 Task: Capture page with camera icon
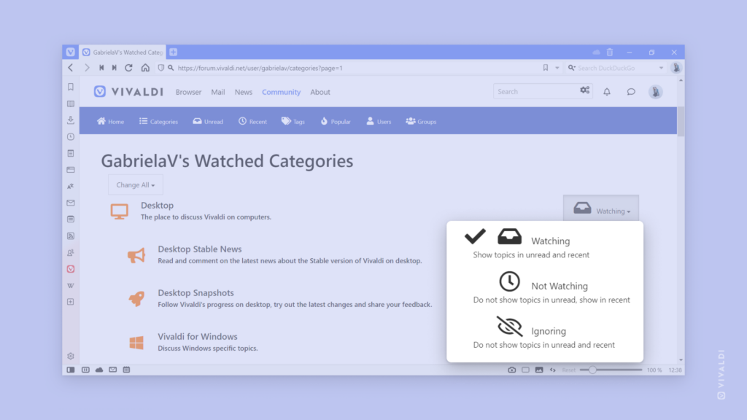511,370
